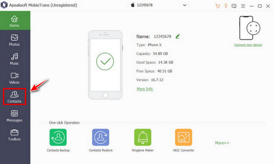
Task: Show more one-click operations via More>>
Action: tap(222, 143)
